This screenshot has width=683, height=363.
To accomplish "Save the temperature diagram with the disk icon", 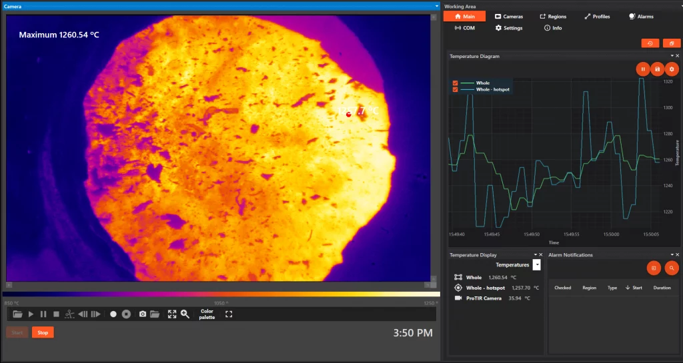I will [x=658, y=69].
